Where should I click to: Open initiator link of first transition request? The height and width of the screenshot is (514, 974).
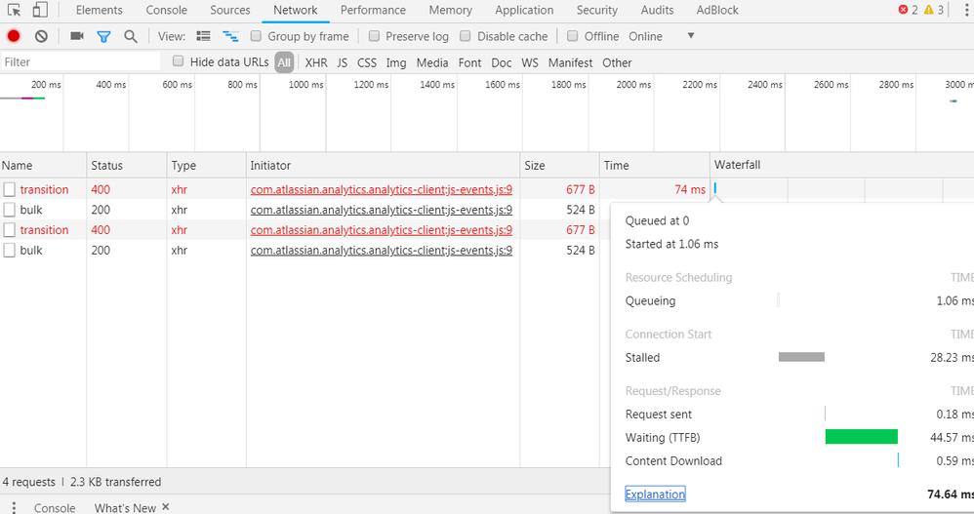pyautogui.click(x=382, y=189)
